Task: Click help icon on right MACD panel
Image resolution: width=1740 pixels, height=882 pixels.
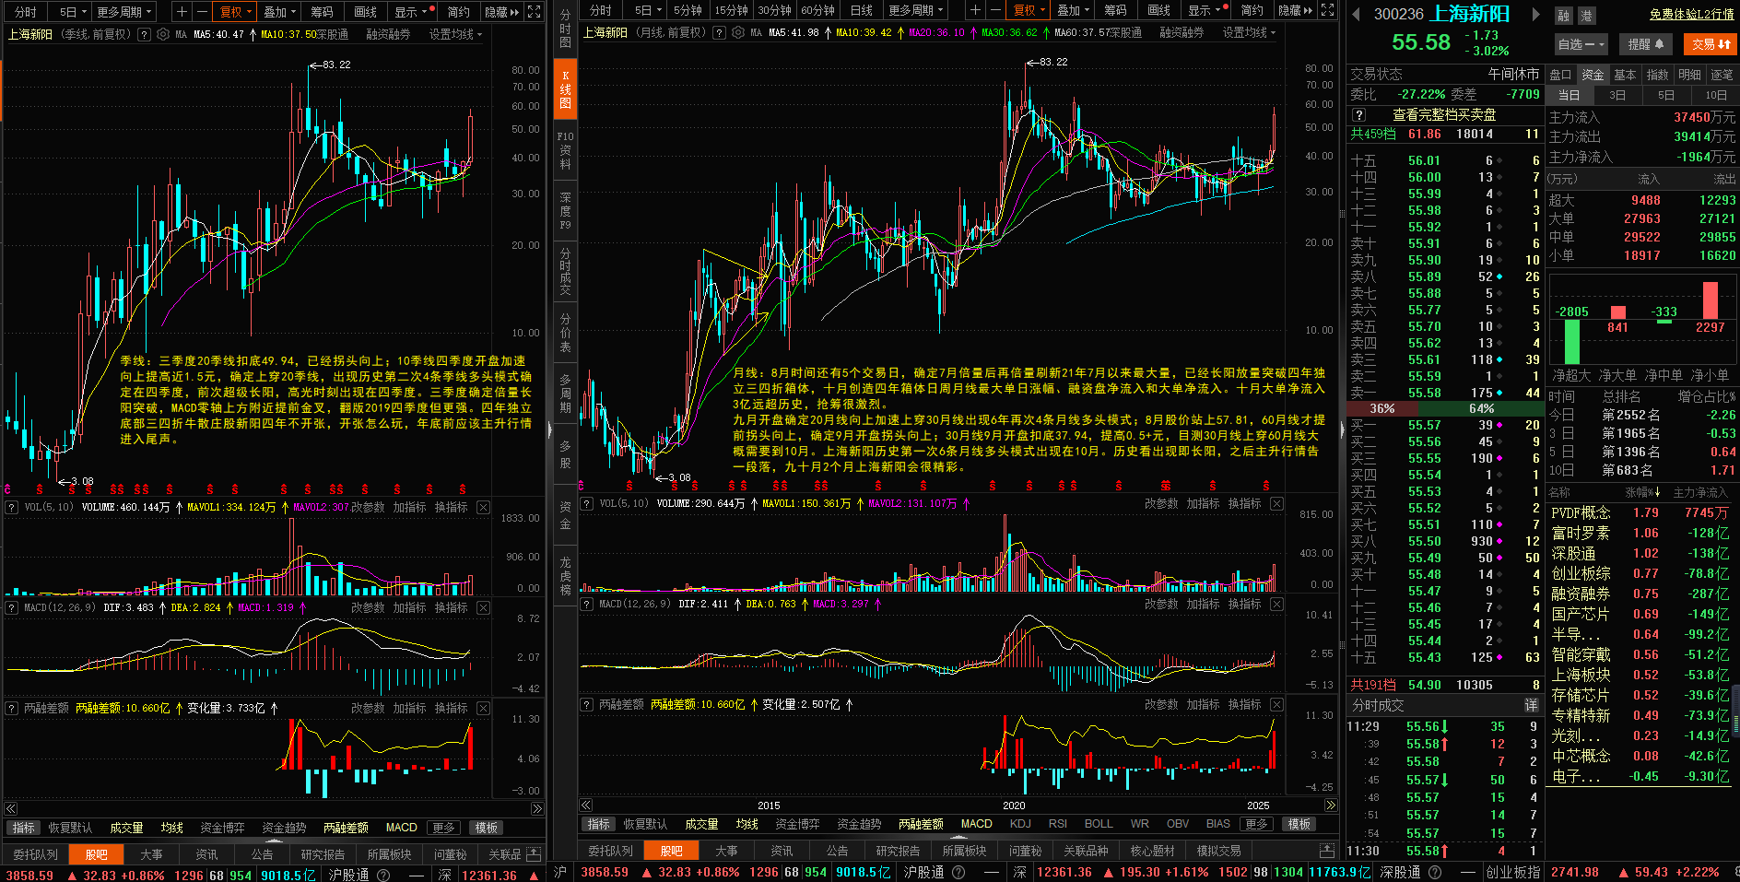Action: pyautogui.click(x=587, y=605)
